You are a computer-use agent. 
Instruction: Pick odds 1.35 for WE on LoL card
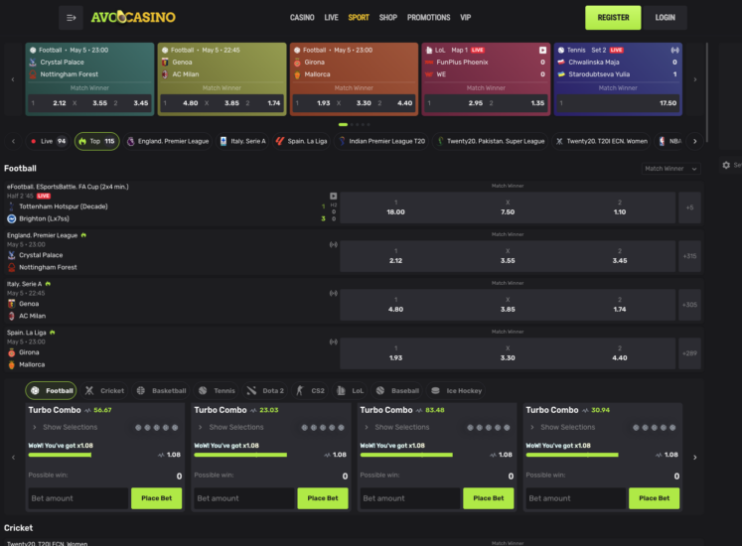pos(518,103)
